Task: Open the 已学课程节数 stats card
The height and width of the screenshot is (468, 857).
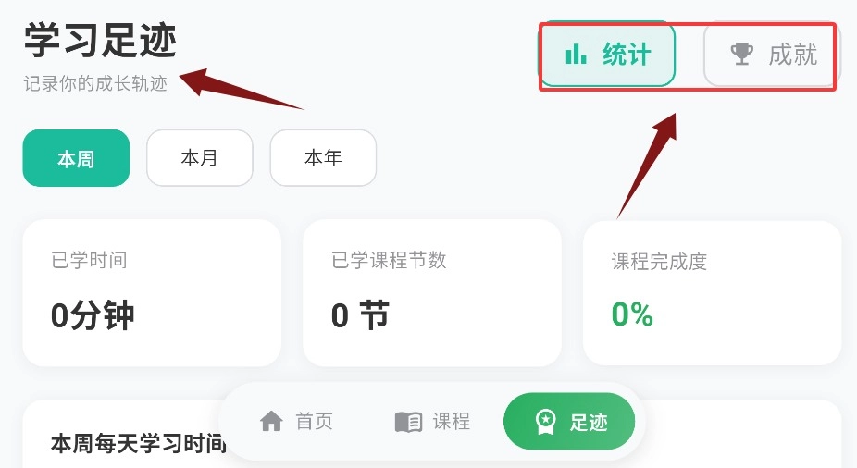Action: pyautogui.click(x=432, y=292)
